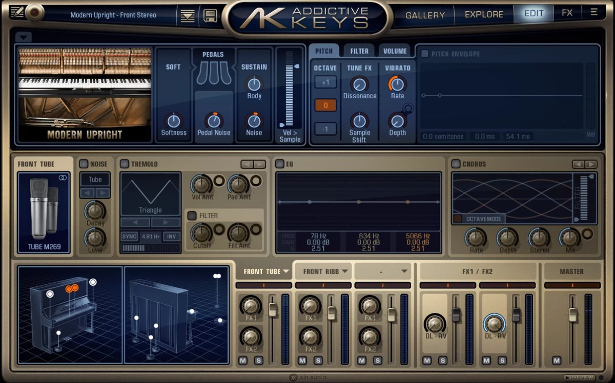This screenshot has width=615, height=383.
Task: Open the preset browser arrow icon
Action: point(188,15)
